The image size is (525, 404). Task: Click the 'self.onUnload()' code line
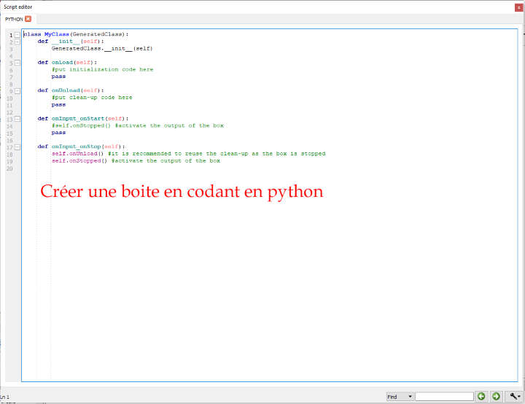(78, 153)
